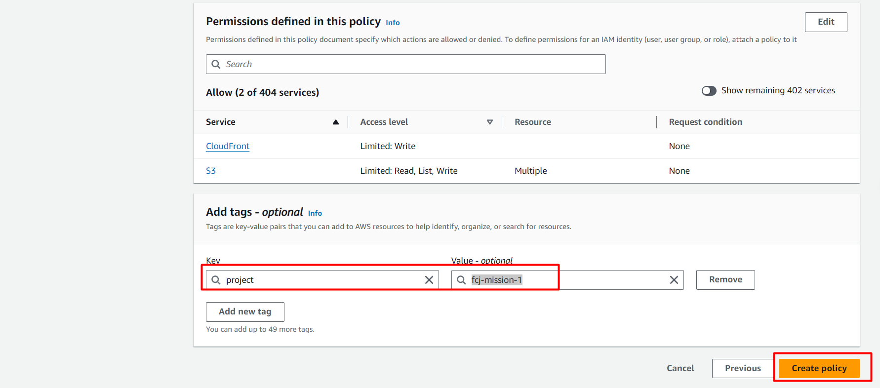Clear the tag Key field with X icon

tap(429, 280)
